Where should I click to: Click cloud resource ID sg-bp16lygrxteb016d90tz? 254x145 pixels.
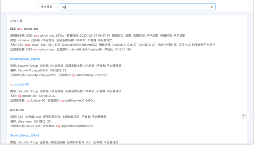77,100
